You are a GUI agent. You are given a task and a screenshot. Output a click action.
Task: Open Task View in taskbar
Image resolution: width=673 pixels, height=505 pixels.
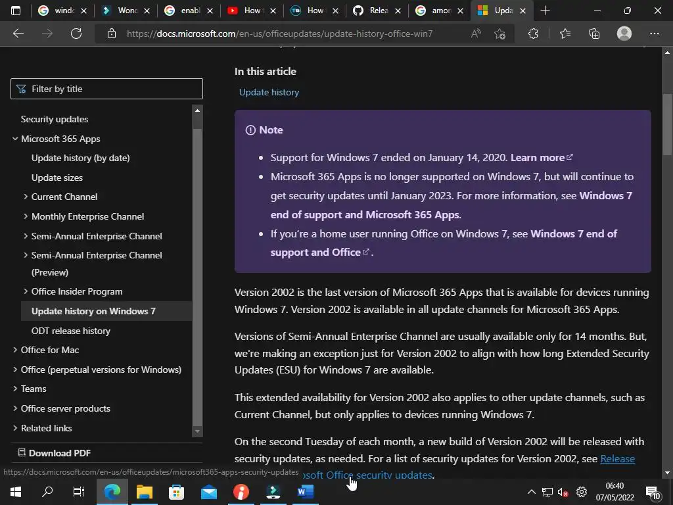[79, 492]
